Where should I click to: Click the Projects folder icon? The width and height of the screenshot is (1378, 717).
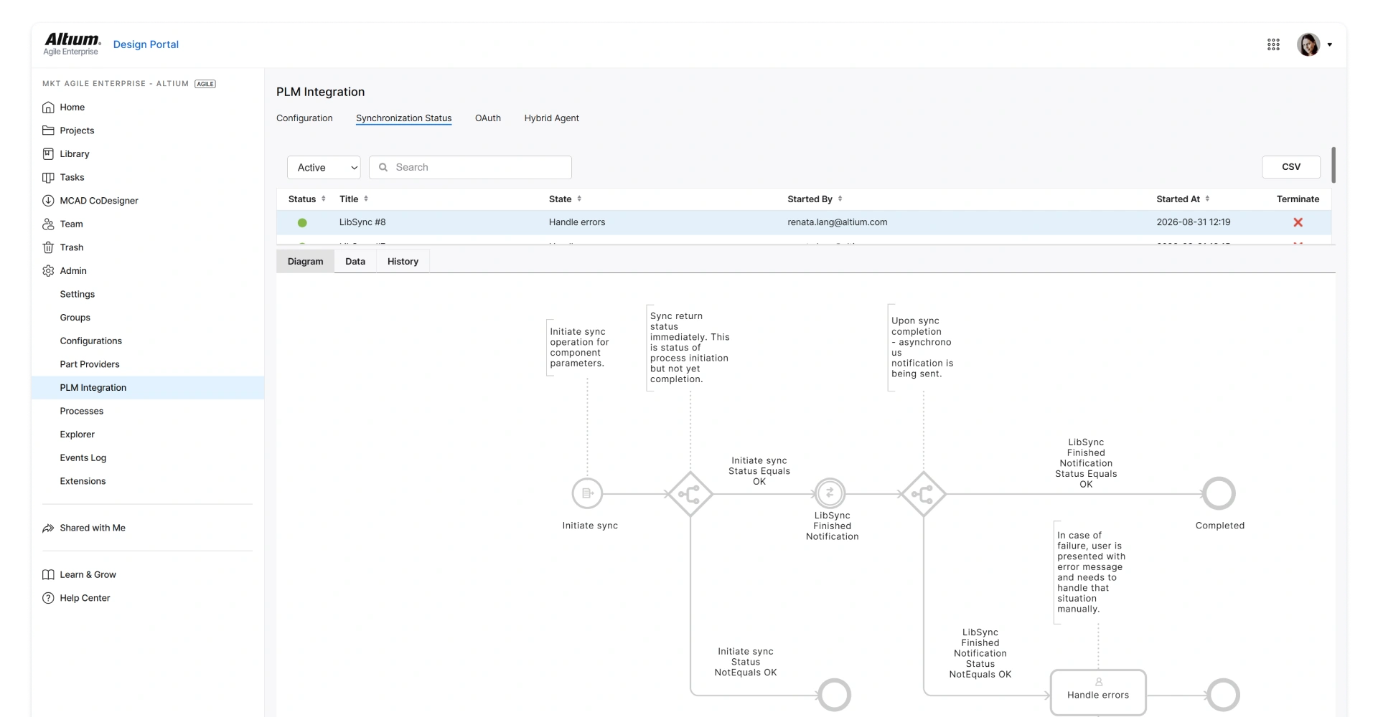(48, 130)
